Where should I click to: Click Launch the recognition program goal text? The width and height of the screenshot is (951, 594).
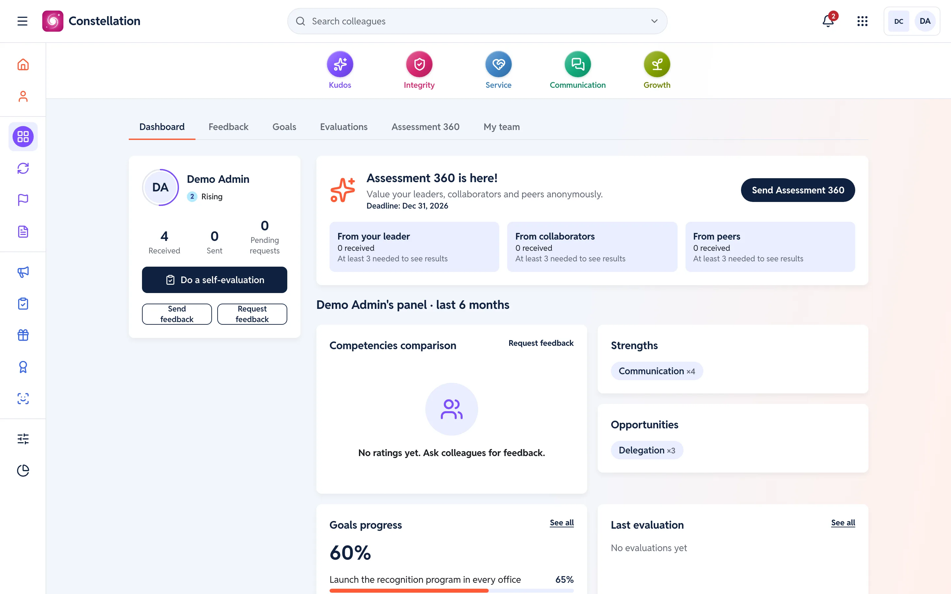pos(425,579)
